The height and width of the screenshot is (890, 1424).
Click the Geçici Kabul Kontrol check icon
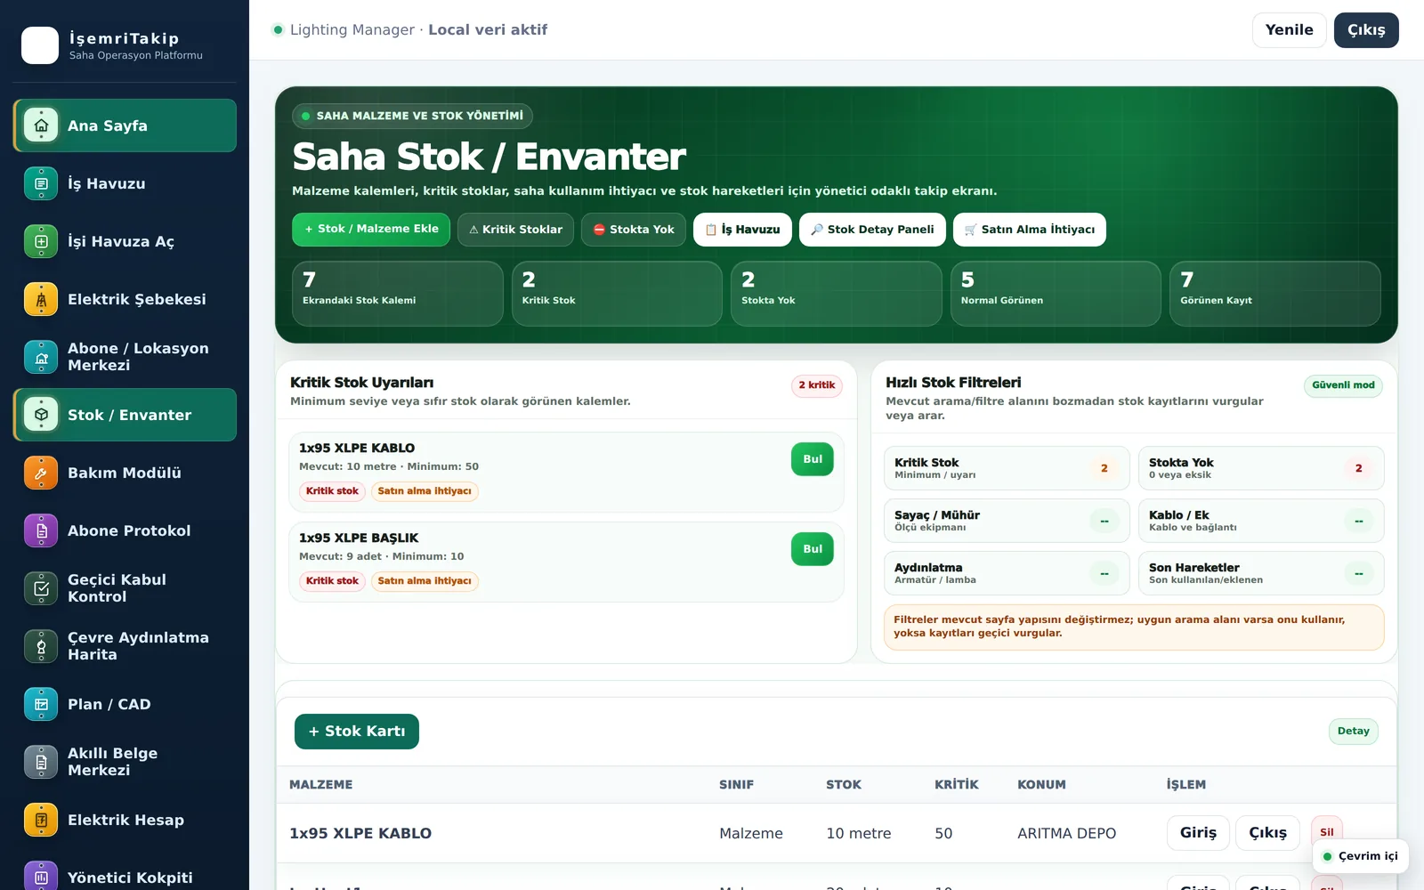pyautogui.click(x=41, y=588)
